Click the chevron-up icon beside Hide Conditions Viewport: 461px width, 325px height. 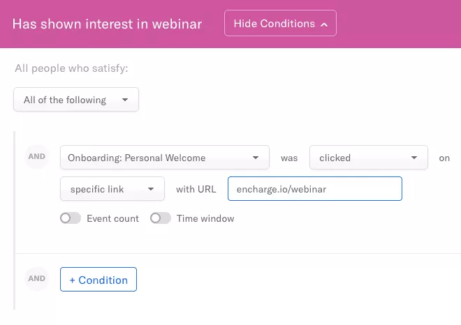[x=324, y=24]
